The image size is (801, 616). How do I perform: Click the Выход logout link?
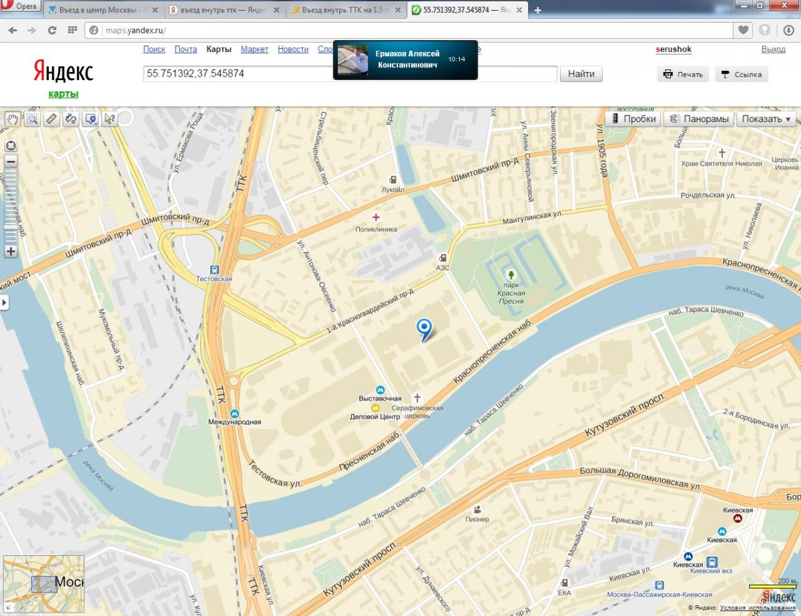[773, 49]
